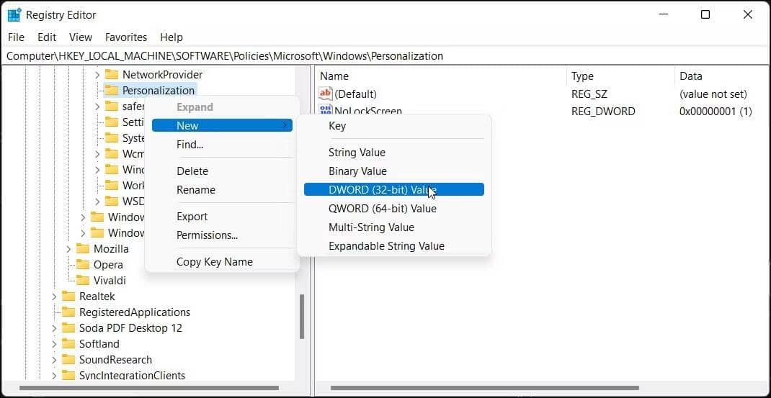
Task: Click the Softland folder icon
Action: click(x=68, y=343)
